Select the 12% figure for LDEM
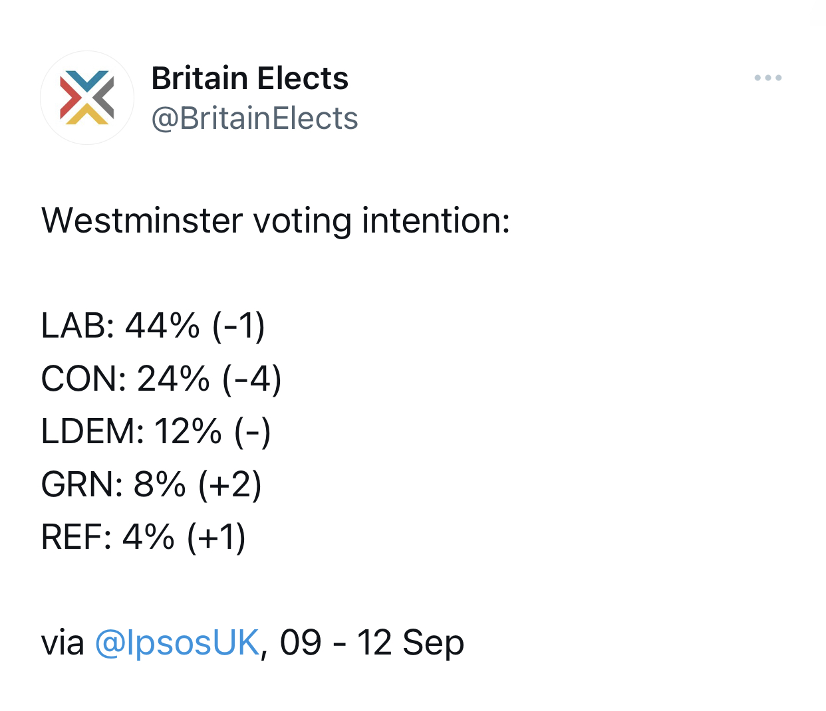 [x=188, y=431]
